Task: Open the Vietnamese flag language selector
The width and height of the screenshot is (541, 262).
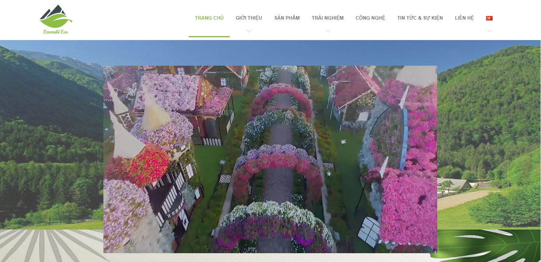Action: click(x=489, y=18)
